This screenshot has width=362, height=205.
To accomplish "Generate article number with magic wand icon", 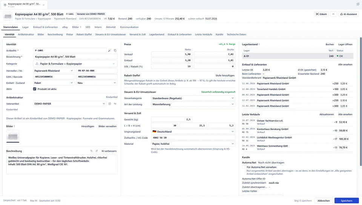I will tap(110, 50).
